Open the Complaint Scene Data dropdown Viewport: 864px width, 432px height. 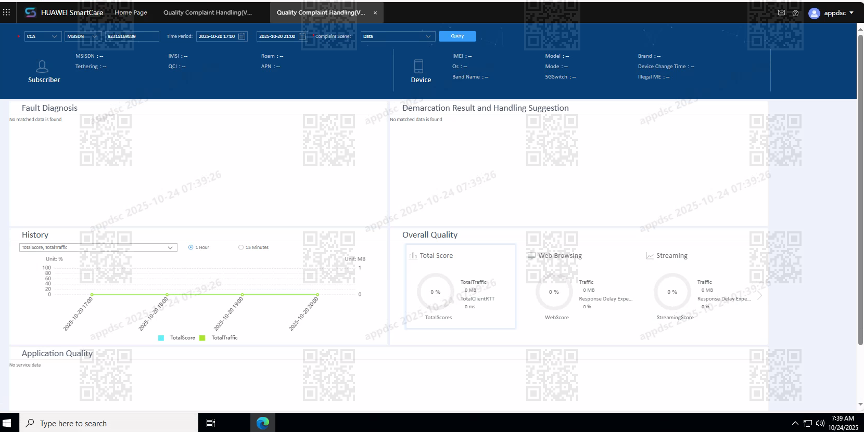[398, 36]
